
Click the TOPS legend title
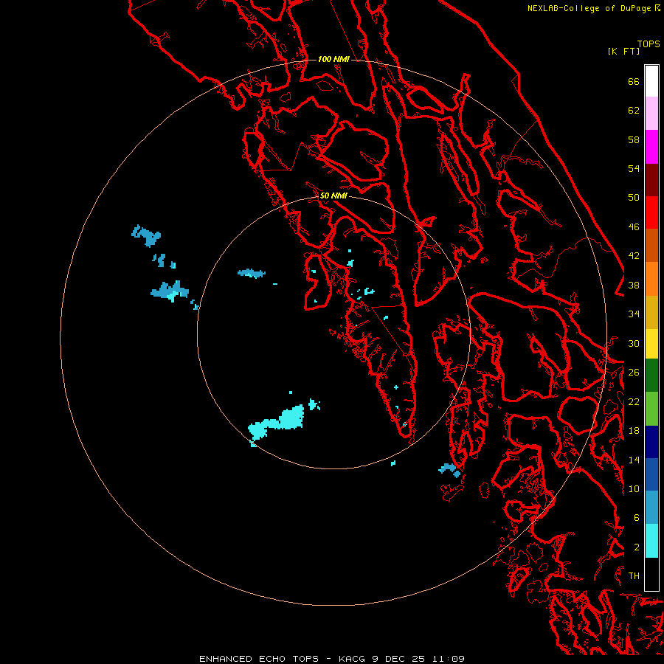pos(649,44)
